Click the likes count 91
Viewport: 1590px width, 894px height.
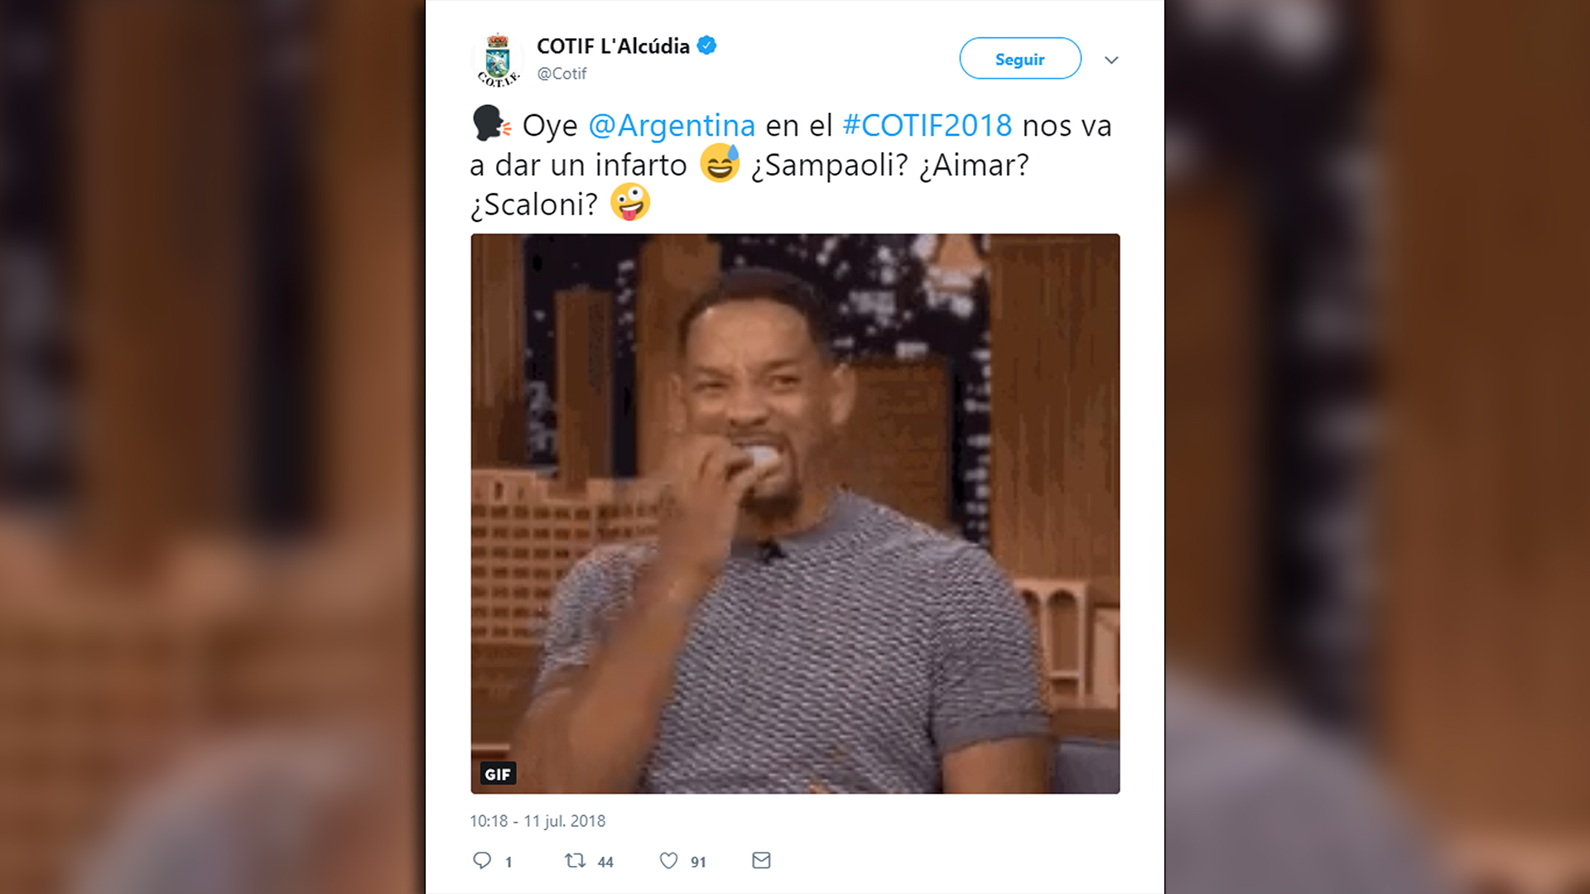(698, 863)
